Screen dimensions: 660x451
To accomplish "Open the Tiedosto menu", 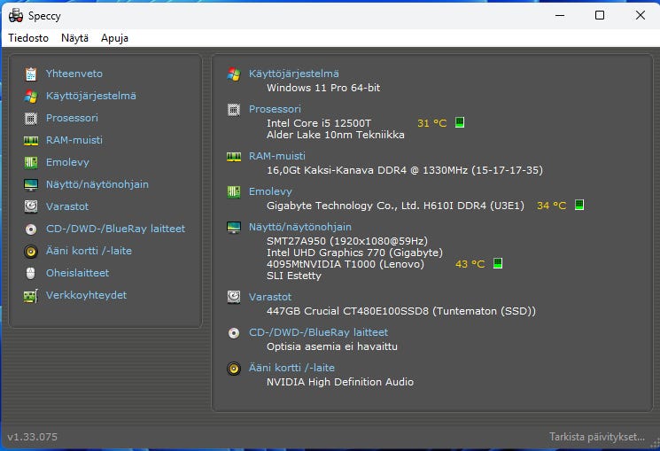I will [28, 38].
